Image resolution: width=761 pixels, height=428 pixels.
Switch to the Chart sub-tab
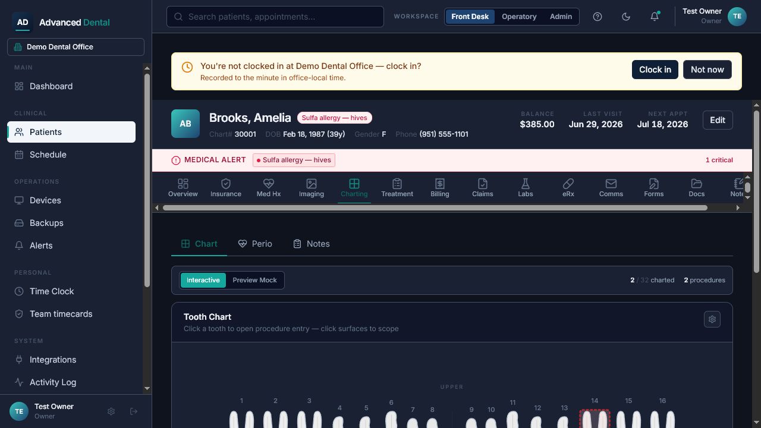tap(199, 244)
